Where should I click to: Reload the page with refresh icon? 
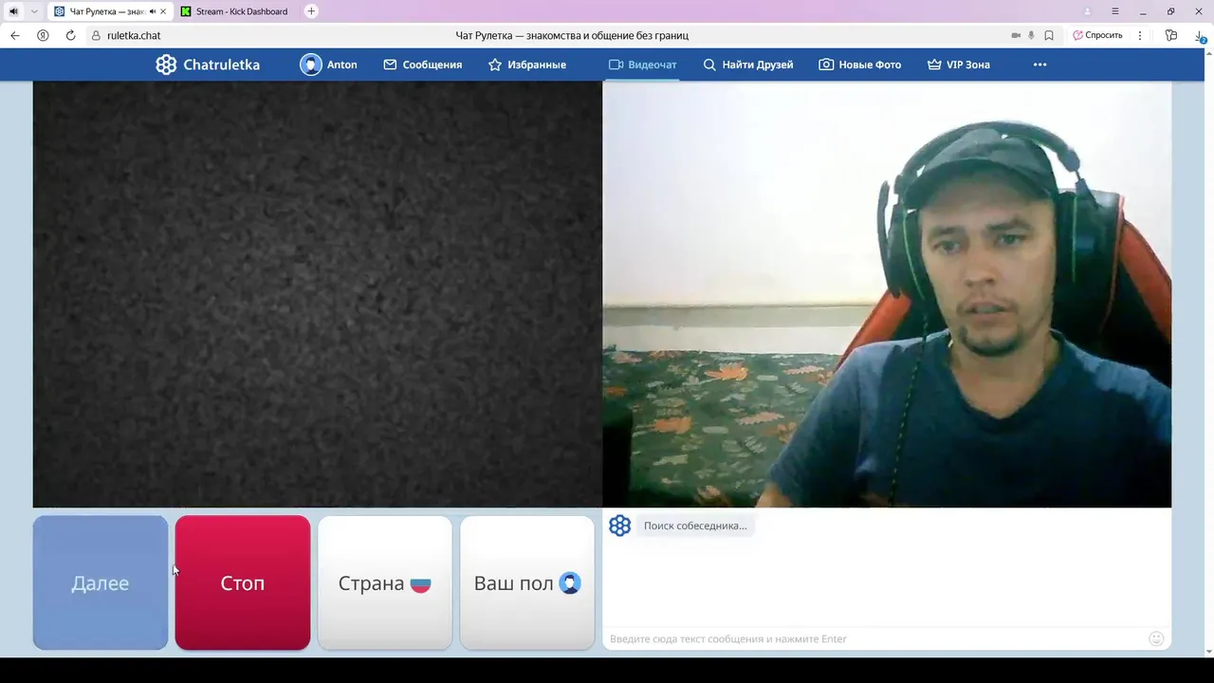70,35
